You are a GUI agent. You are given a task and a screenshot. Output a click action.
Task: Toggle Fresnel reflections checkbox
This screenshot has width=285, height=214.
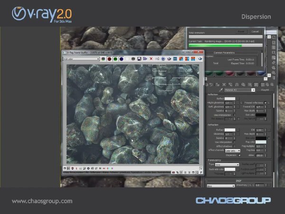[265, 103]
